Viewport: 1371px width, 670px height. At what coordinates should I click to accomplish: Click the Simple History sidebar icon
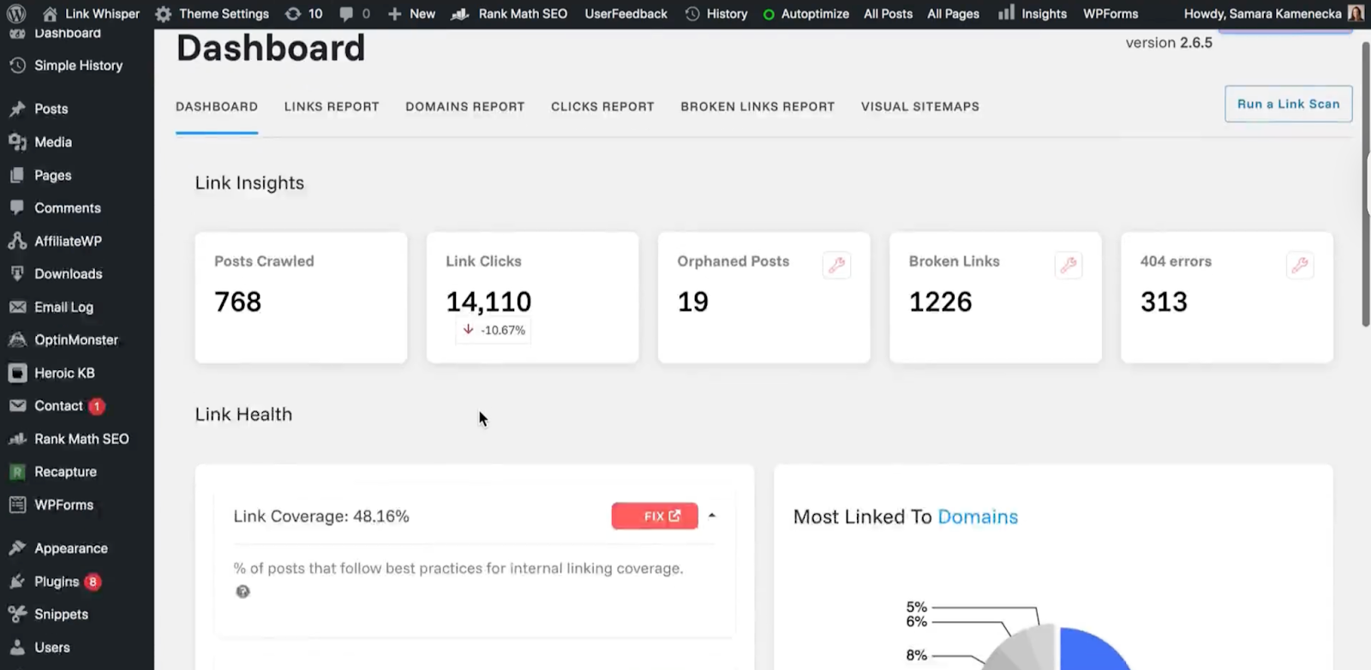point(17,65)
